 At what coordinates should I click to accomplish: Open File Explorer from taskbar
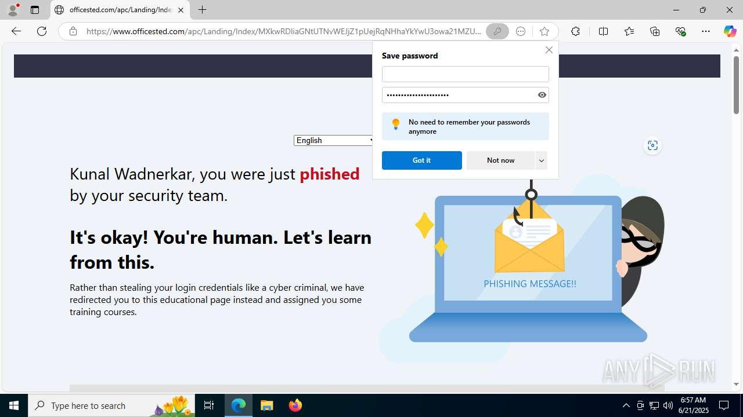266,405
